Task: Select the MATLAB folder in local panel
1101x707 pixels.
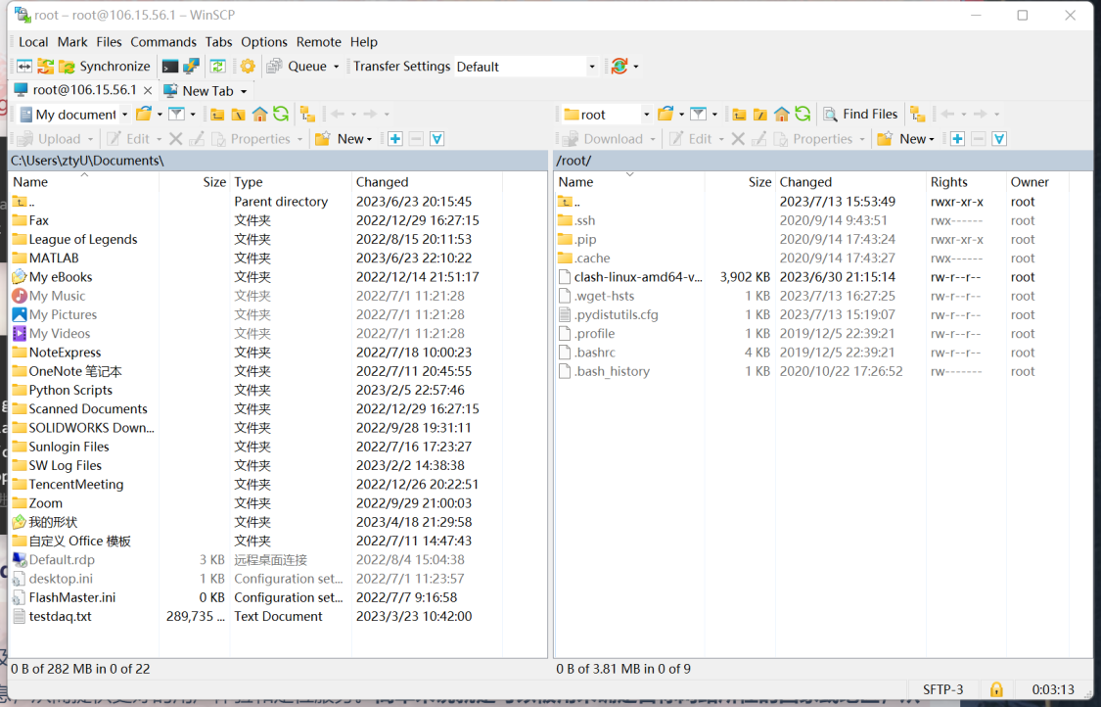Action: (x=54, y=258)
